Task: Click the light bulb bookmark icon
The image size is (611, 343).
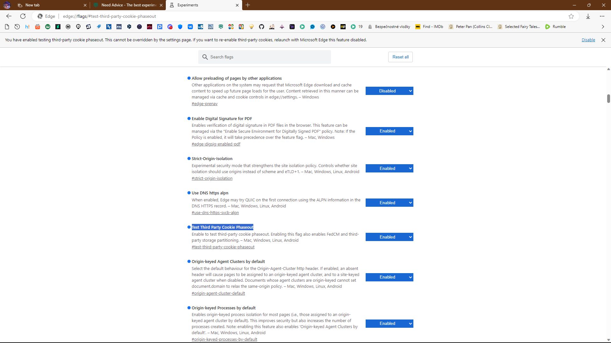Action: pos(251,27)
